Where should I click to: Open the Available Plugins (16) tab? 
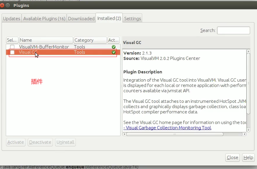44,19
